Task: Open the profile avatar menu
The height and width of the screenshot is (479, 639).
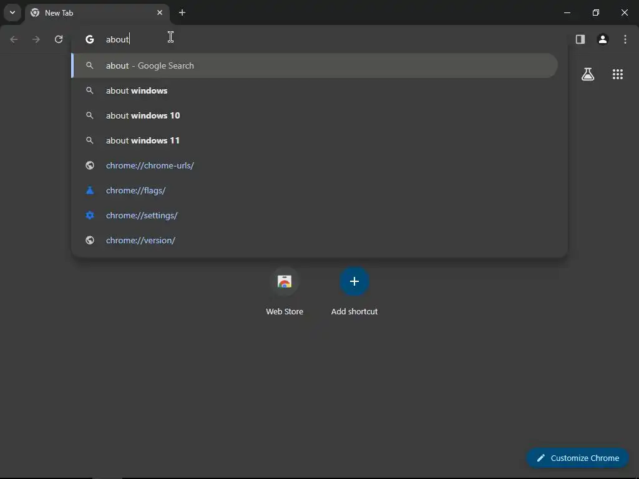Action: pyautogui.click(x=603, y=39)
